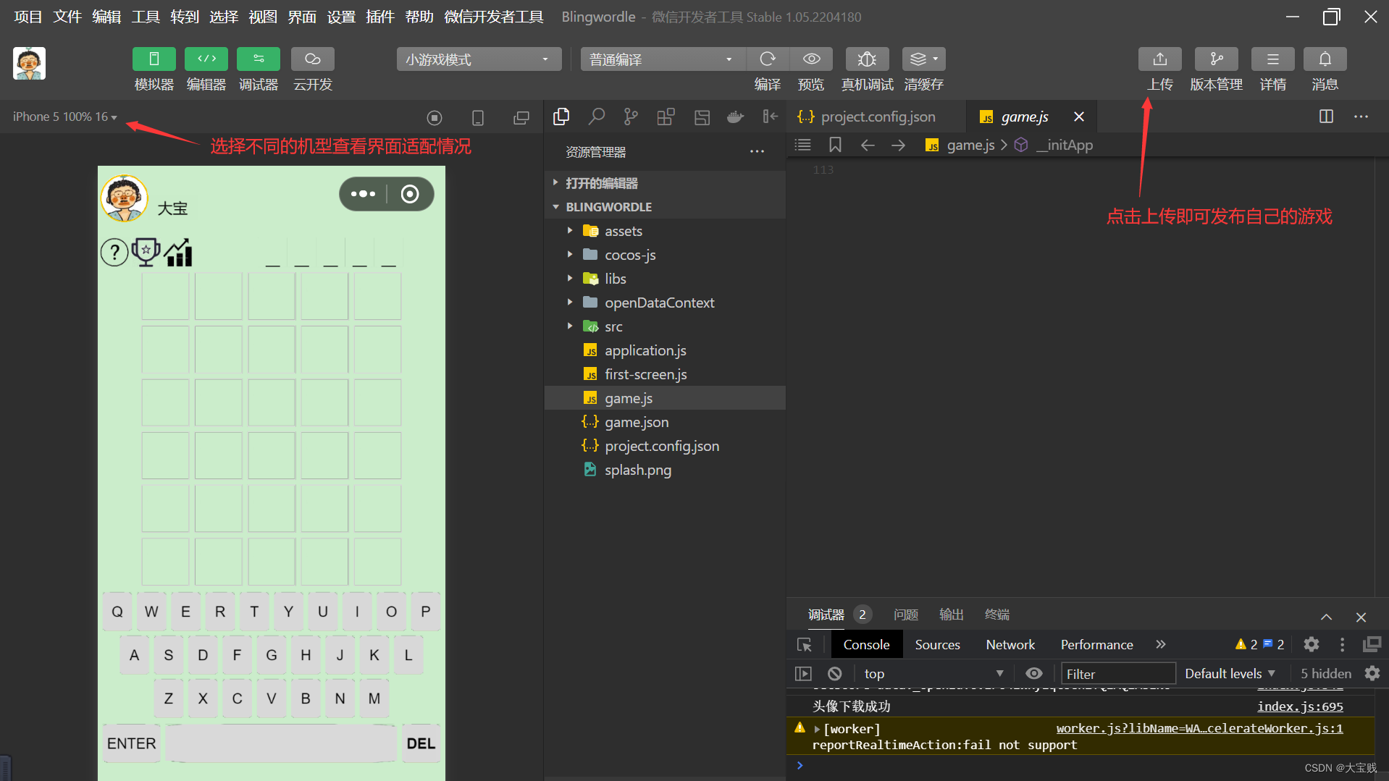The width and height of the screenshot is (1389, 781).
Task: Click the compile (编译) refresh icon
Action: click(767, 59)
